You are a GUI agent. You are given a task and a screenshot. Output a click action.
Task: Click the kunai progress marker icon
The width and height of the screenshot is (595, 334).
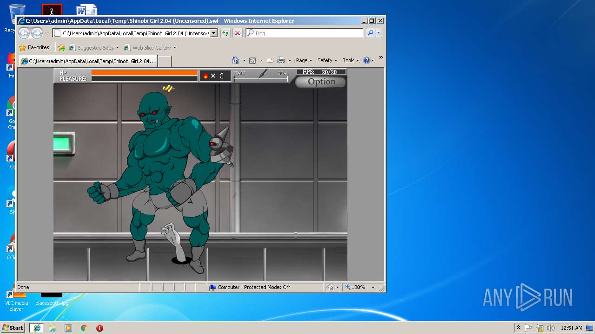point(263,73)
